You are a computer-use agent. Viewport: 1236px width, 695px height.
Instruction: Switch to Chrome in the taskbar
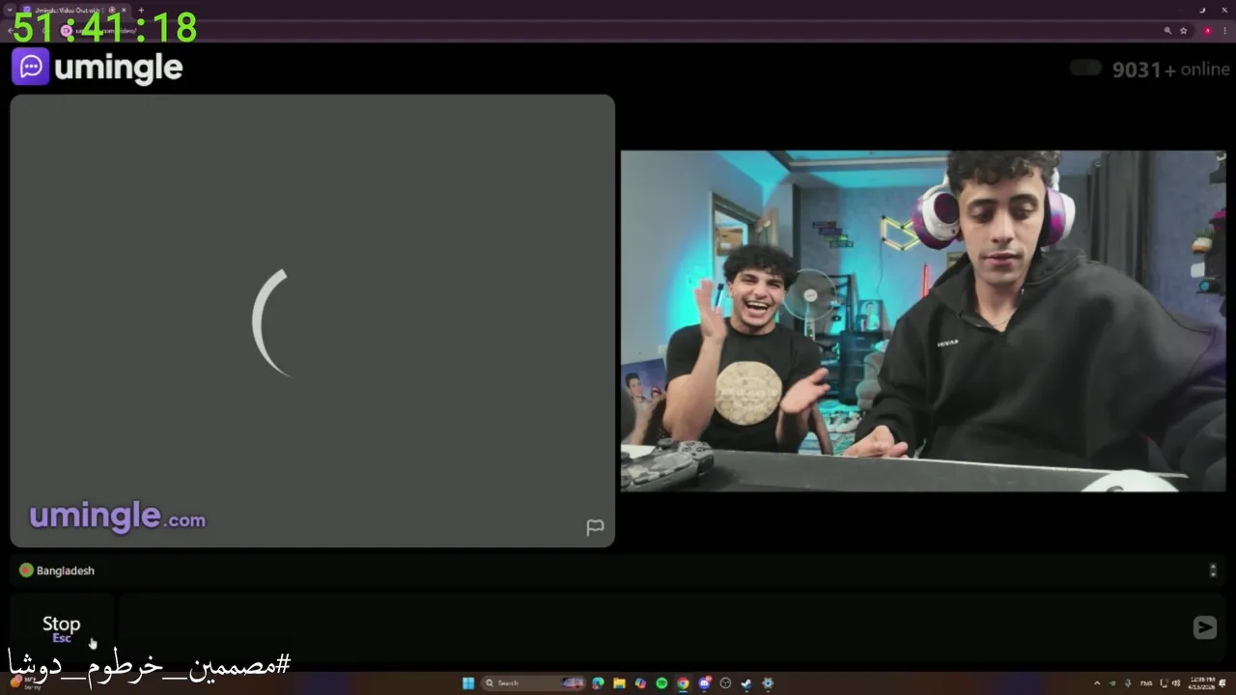click(x=683, y=683)
